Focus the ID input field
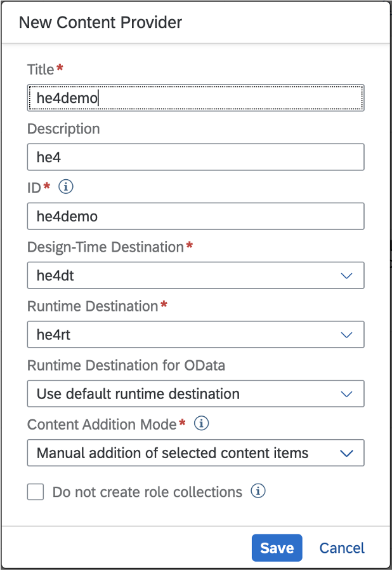 pos(195,216)
